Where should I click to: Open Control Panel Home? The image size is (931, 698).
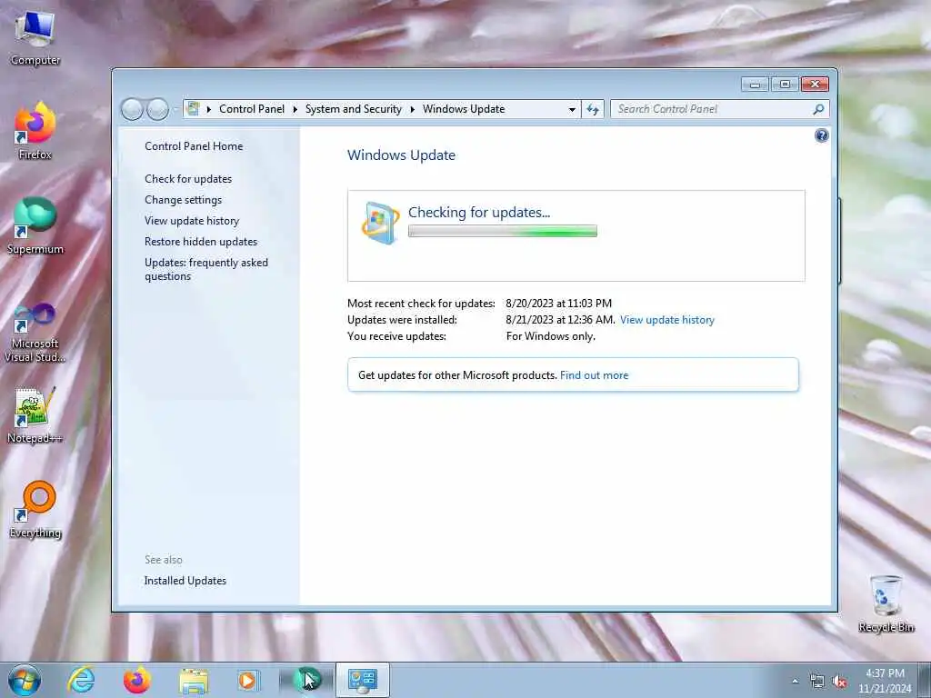tap(194, 146)
